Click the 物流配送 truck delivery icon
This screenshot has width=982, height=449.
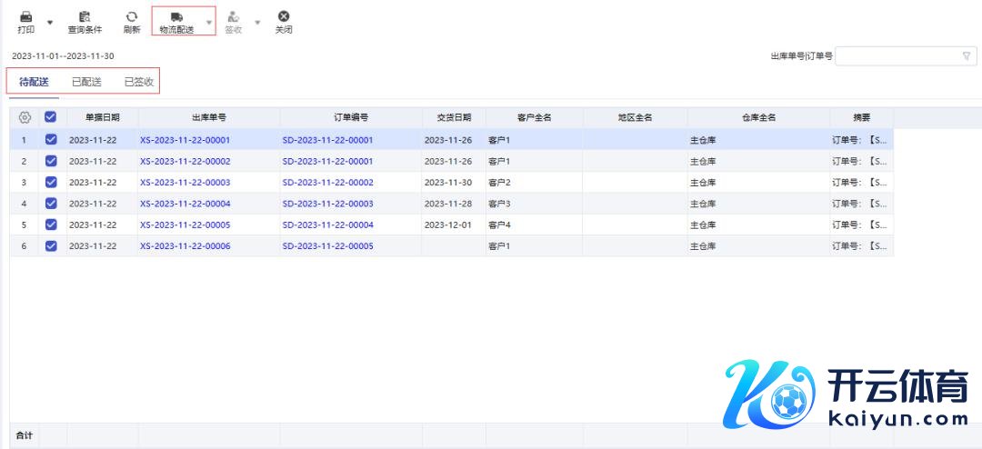coord(176,16)
